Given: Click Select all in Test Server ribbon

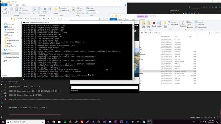Looking at the screenshot, I should click(x=199, y=22).
